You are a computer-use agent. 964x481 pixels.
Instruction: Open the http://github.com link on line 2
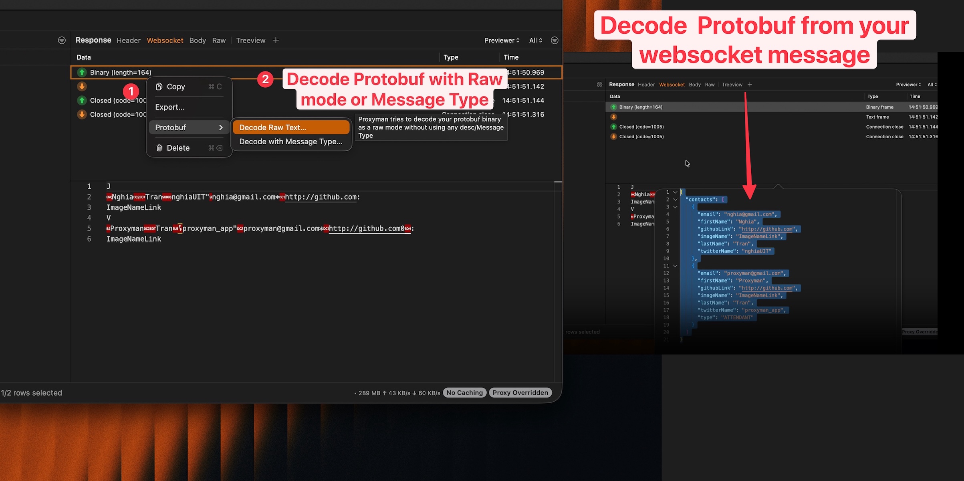(x=321, y=197)
